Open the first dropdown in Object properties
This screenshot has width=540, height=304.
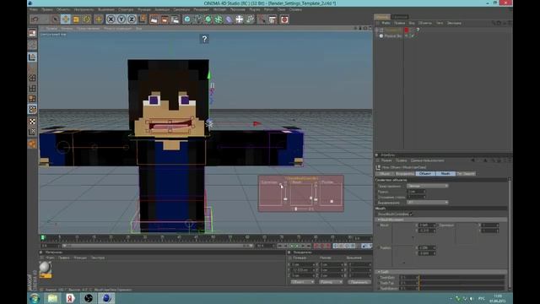428,186
